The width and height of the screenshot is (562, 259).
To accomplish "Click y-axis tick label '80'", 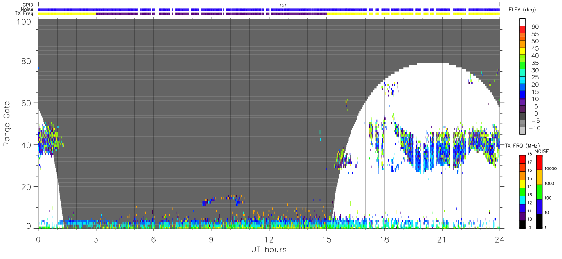I will (x=26, y=61).
